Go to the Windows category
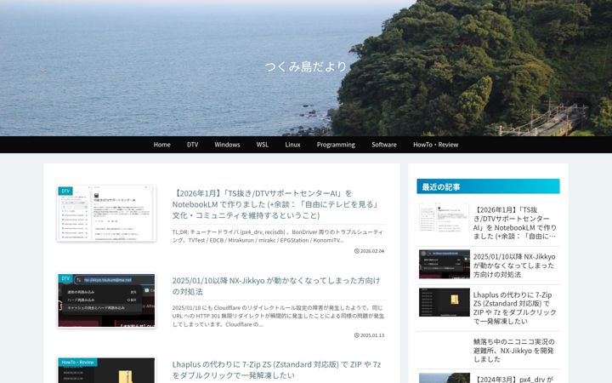Screen dimensions: 612x383 click(x=227, y=145)
